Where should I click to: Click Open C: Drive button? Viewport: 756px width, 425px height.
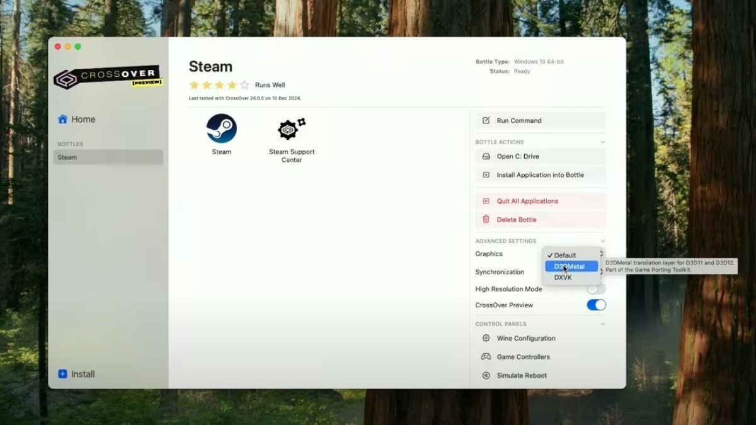[541, 156]
